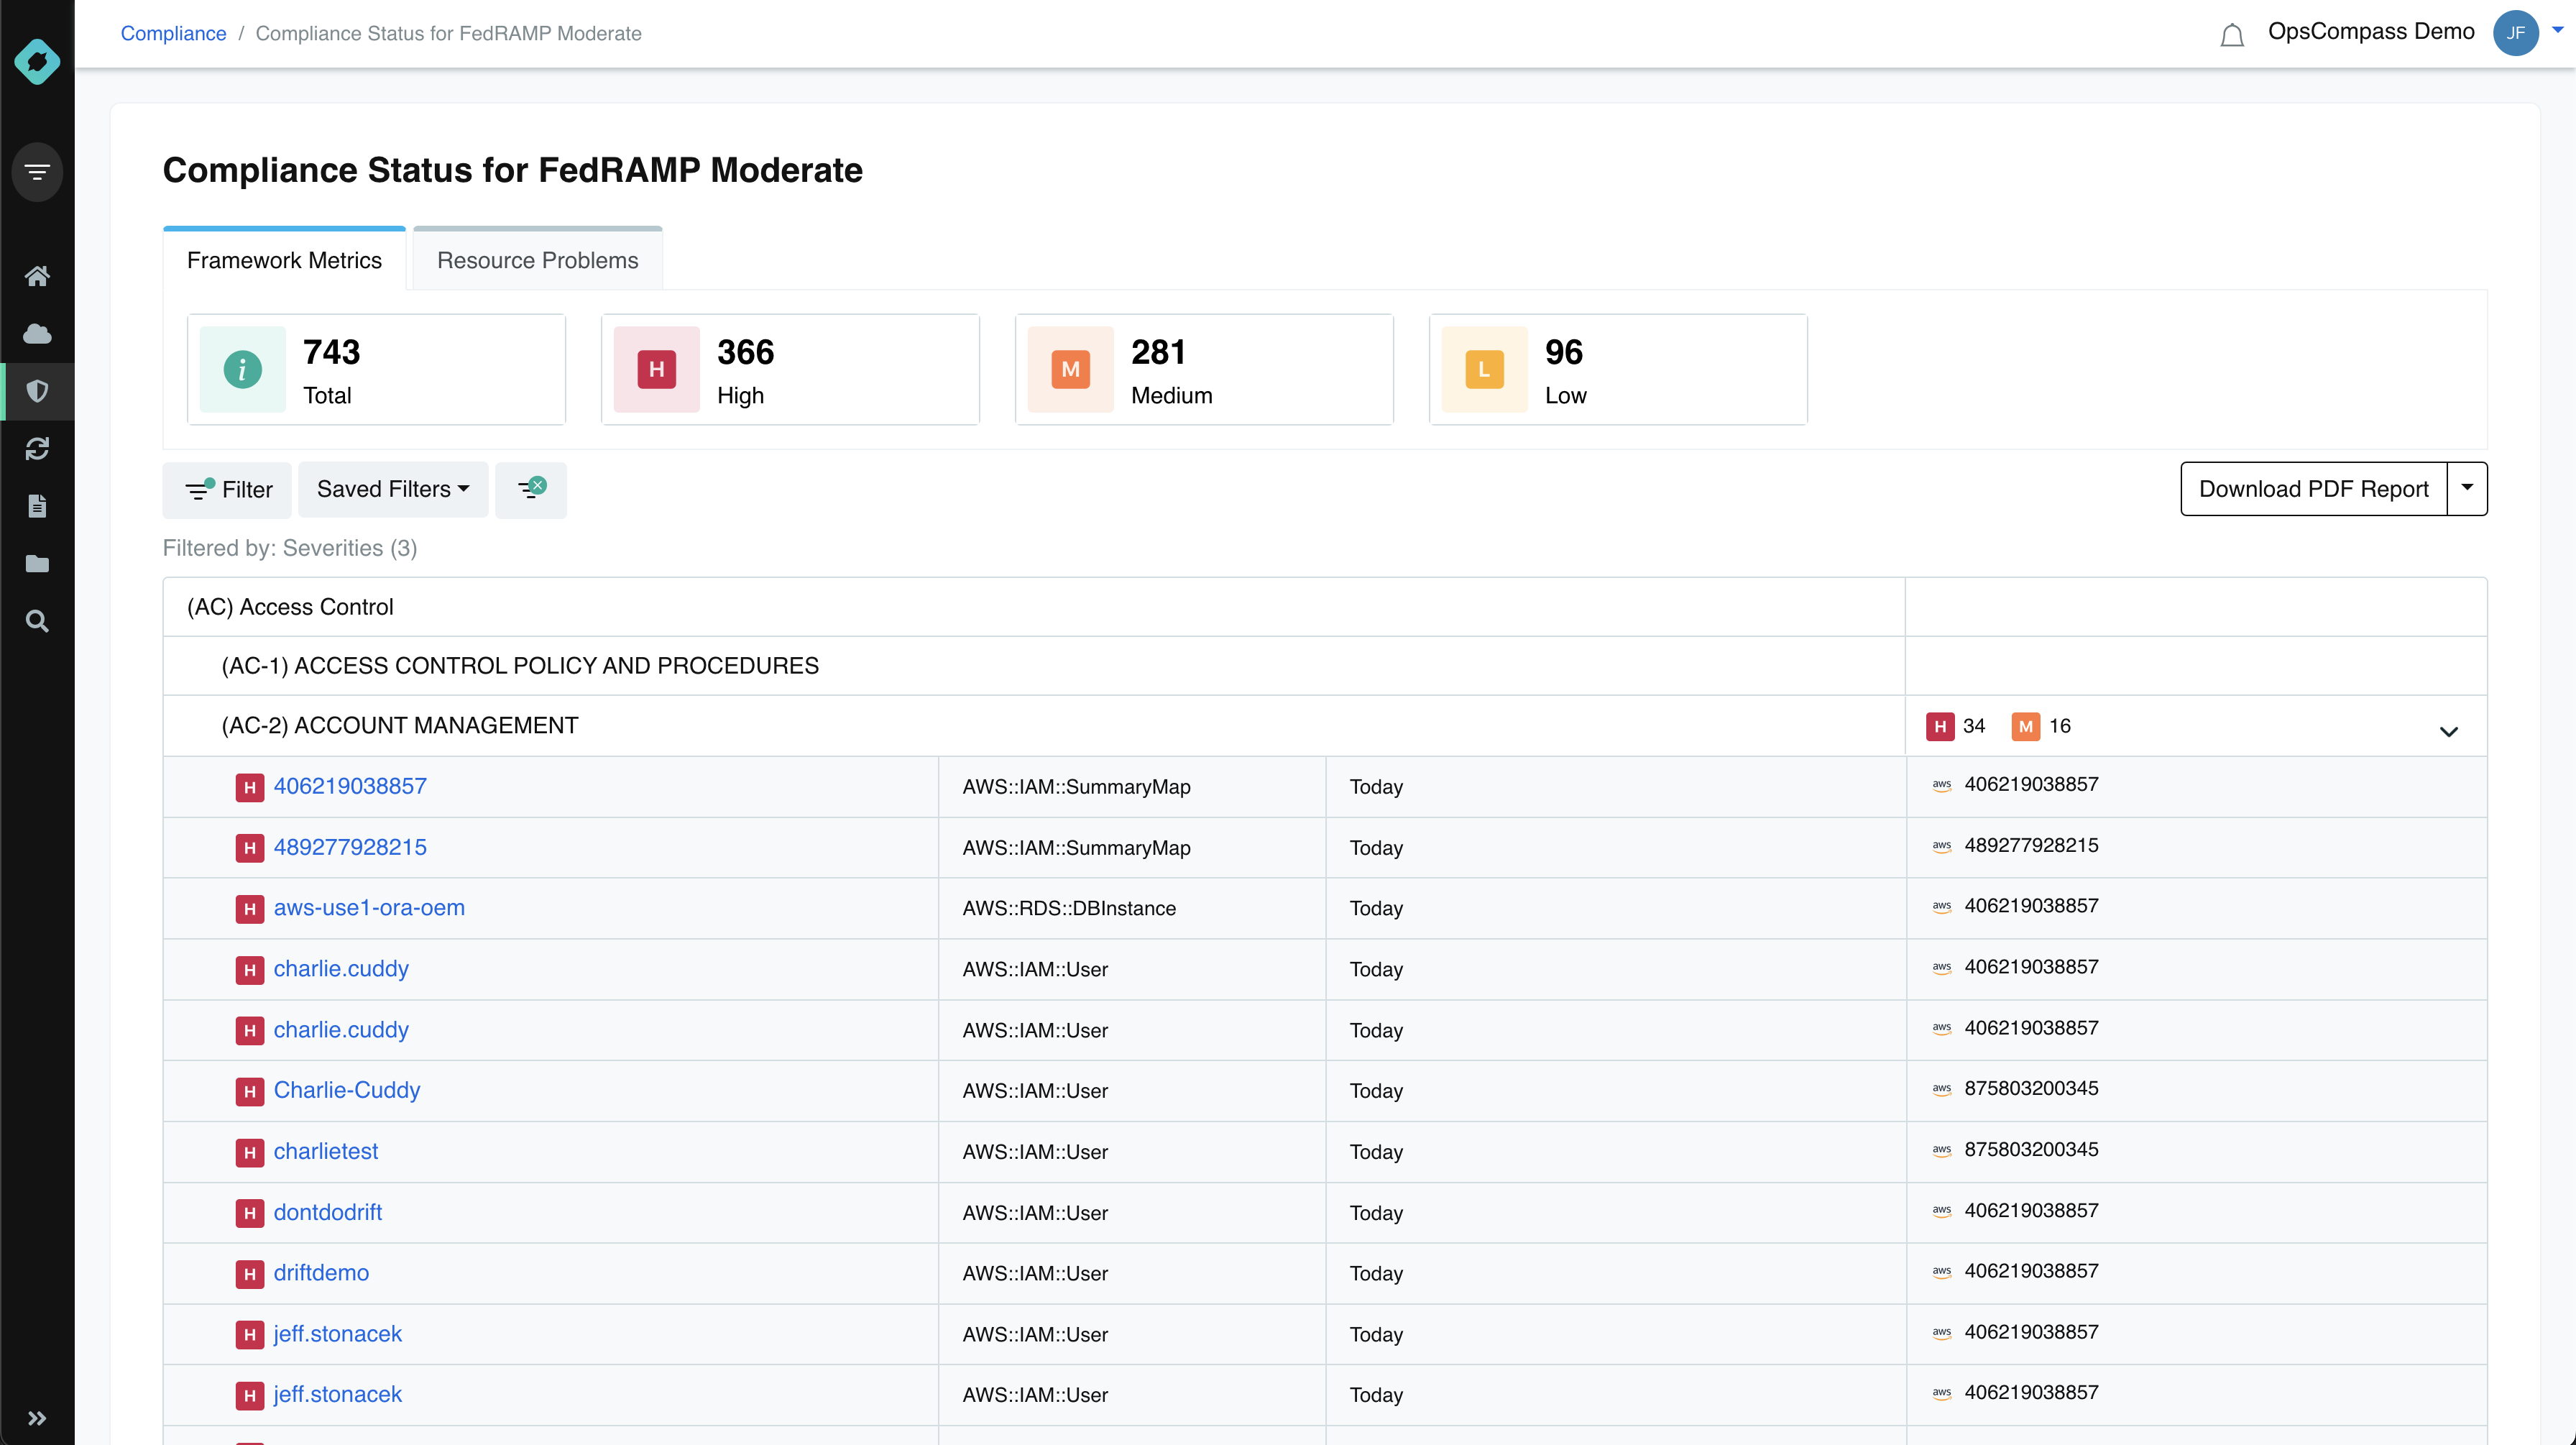
Task: Click Download PDF Report button
Action: pyautogui.click(x=2313, y=488)
